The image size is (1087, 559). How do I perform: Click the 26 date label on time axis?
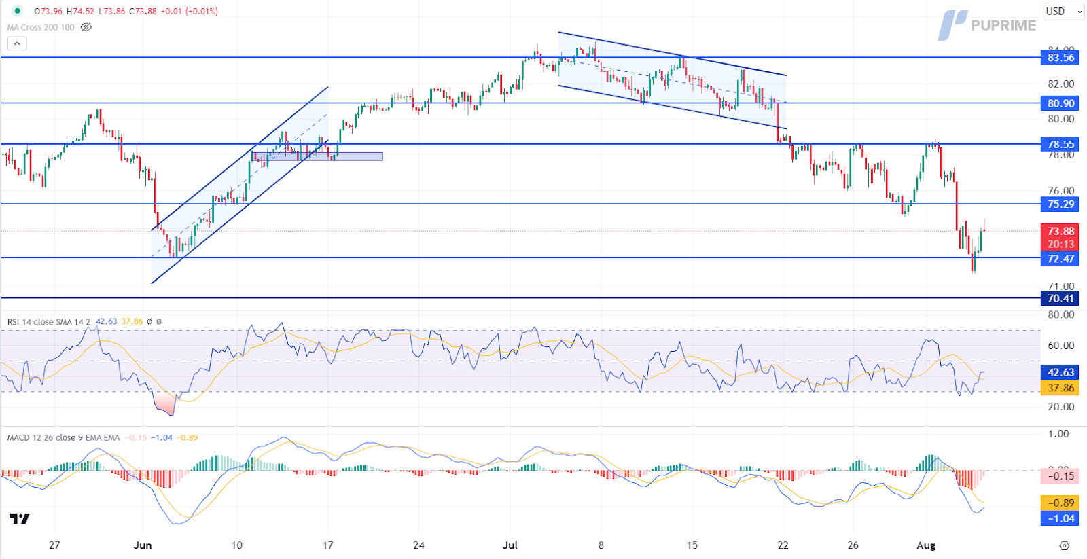pos(853,545)
